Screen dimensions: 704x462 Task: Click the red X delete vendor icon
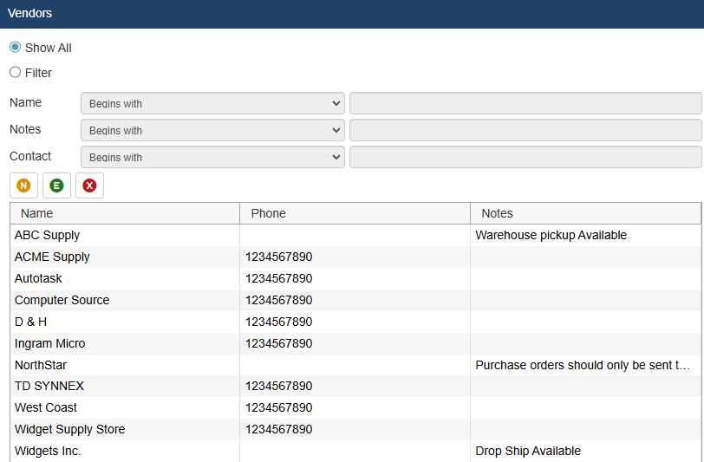pos(89,185)
